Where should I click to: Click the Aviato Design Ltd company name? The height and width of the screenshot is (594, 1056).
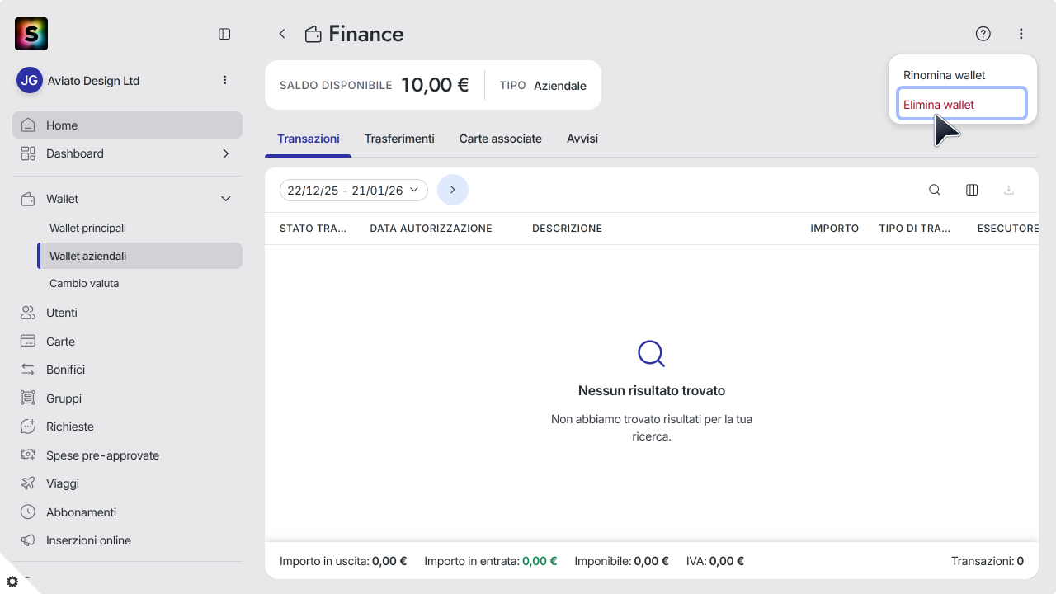coord(94,81)
